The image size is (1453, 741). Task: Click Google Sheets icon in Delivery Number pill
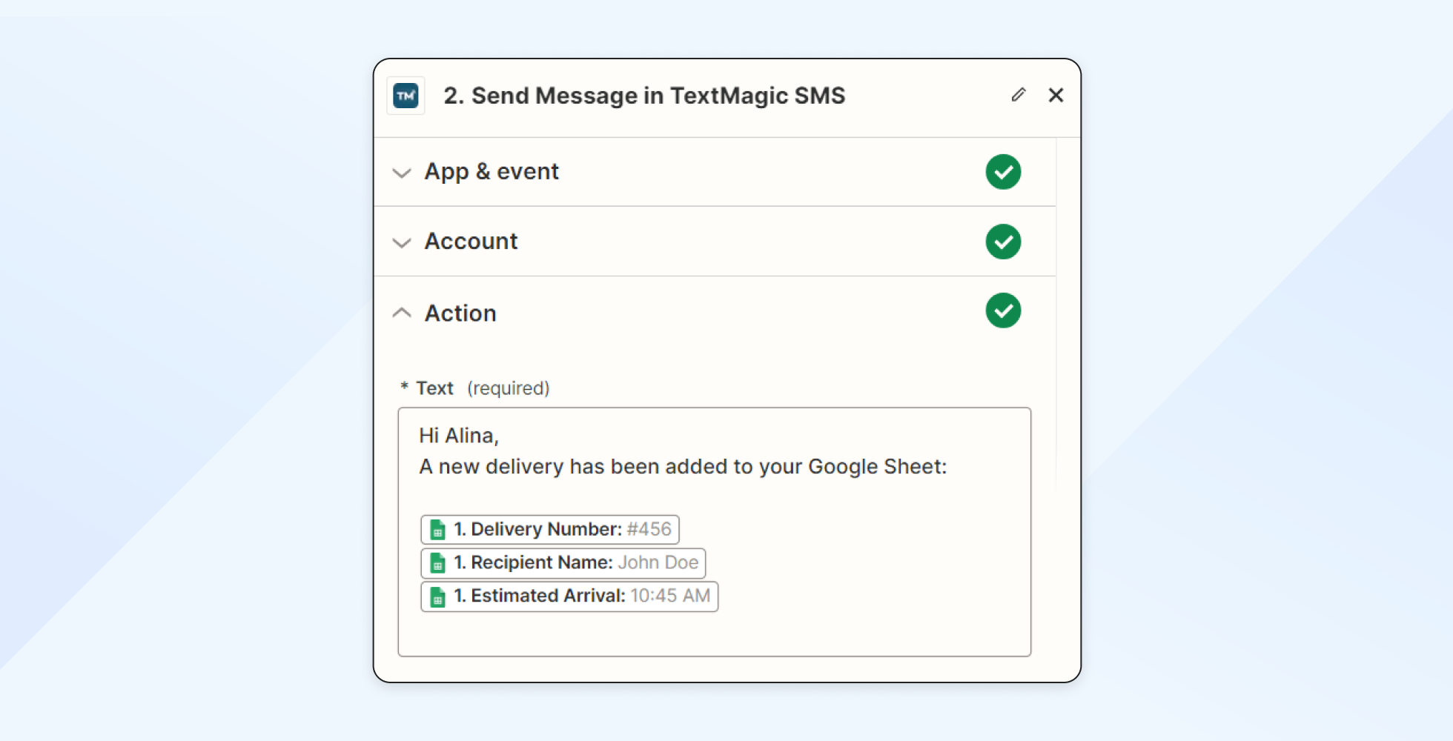[x=437, y=530]
